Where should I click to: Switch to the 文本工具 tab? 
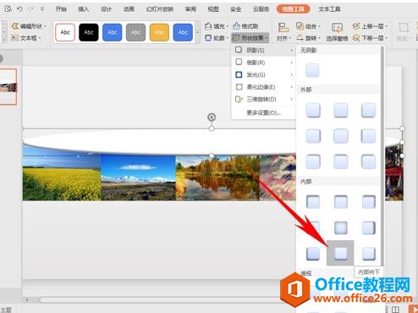(329, 9)
